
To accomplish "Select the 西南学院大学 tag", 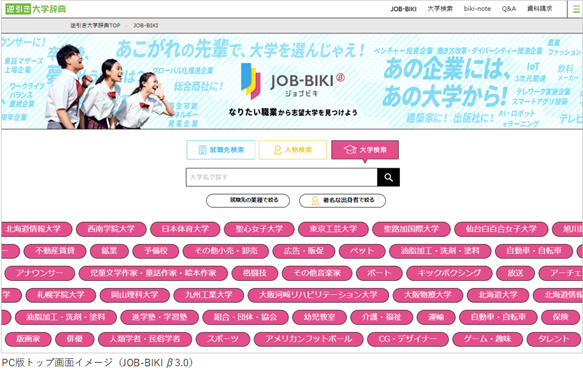I will point(111,229).
